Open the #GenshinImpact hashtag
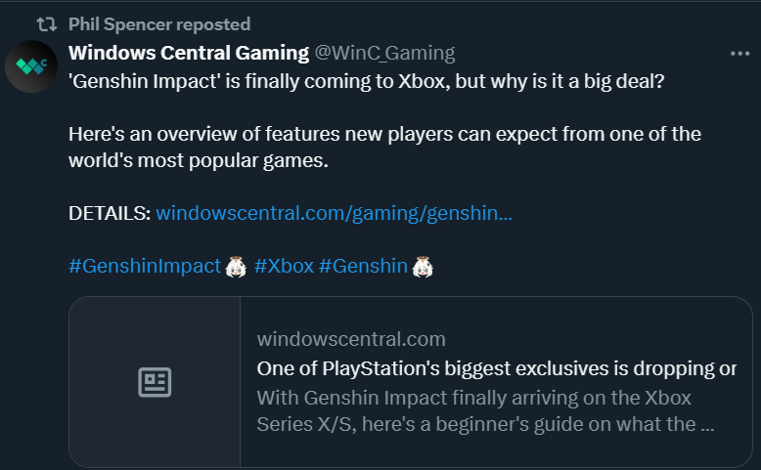This screenshot has width=761, height=470. tap(145, 266)
